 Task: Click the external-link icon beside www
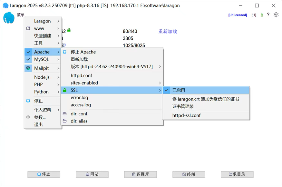click(28, 28)
